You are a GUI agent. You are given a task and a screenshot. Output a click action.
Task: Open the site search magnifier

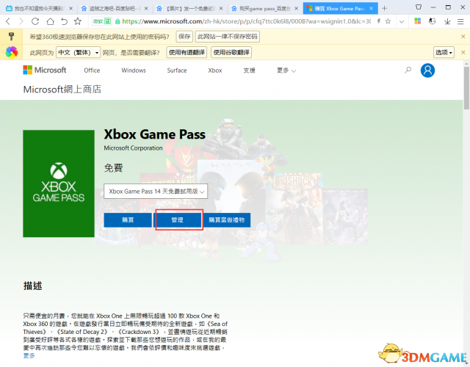coord(408,70)
